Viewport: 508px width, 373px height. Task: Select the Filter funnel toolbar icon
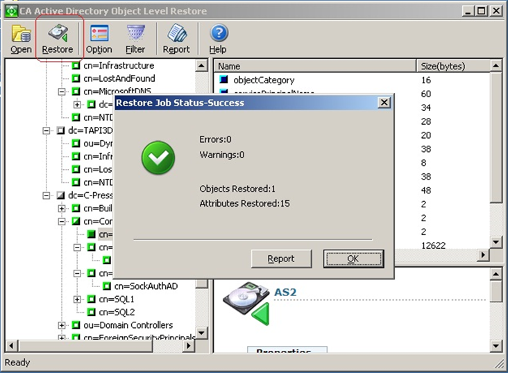(135, 40)
